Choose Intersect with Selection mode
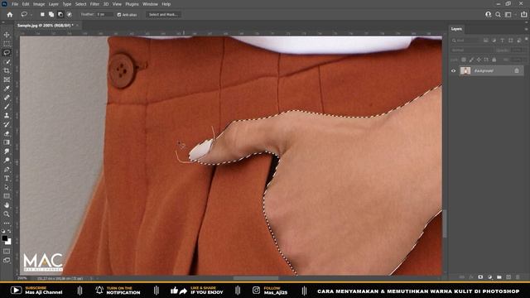This screenshot has width=530, height=298. click(70, 15)
